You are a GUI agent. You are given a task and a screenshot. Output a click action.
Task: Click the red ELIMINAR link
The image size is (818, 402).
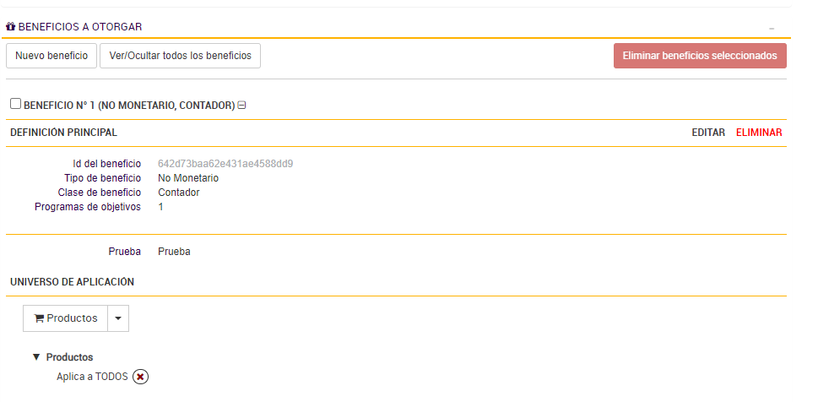coord(759,133)
